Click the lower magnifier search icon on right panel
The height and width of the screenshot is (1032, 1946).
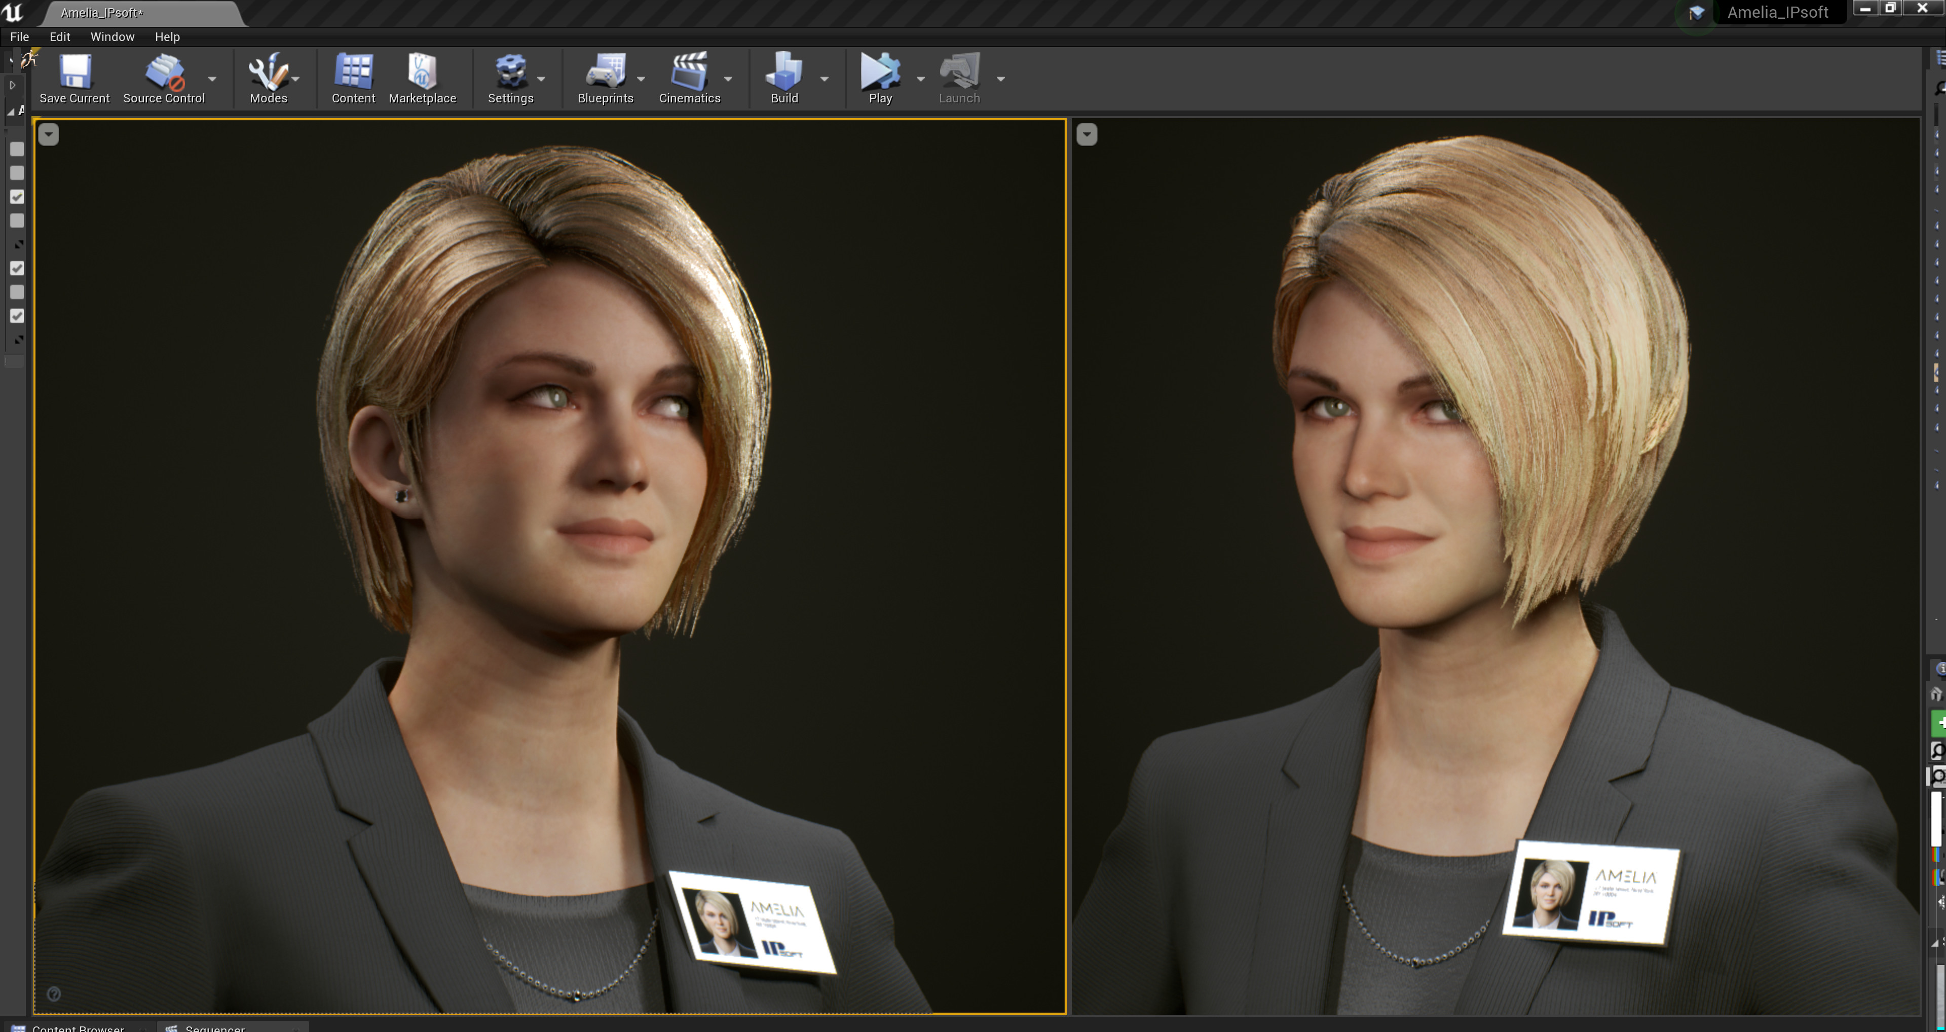(x=1938, y=777)
